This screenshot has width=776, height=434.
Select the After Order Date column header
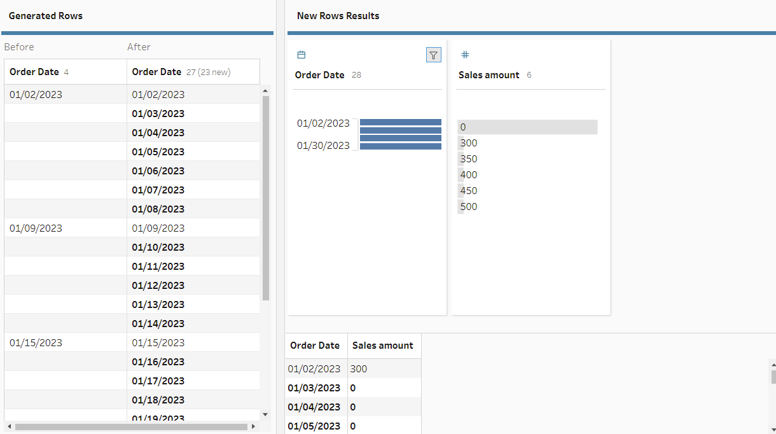coord(156,72)
